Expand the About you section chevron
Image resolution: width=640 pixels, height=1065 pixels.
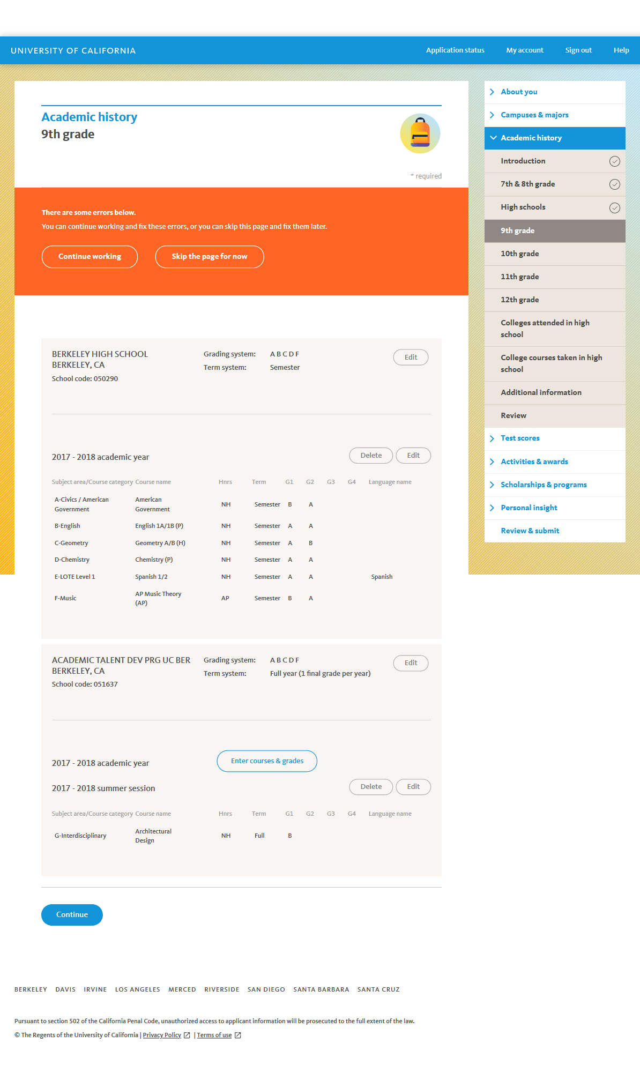(x=492, y=92)
